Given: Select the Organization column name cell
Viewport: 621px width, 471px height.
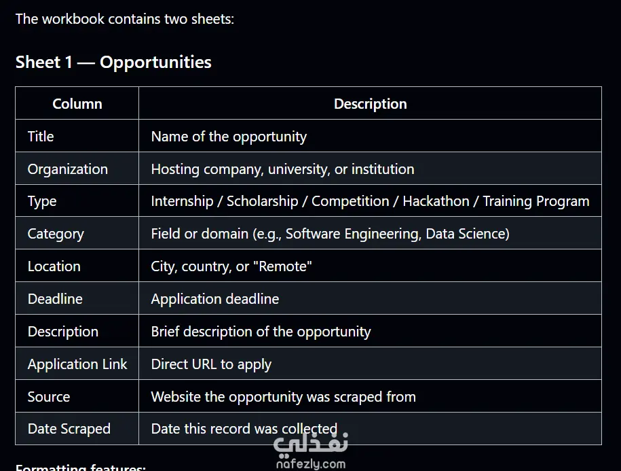Looking at the screenshot, I should pyautogui.click(x=77, y=169).
